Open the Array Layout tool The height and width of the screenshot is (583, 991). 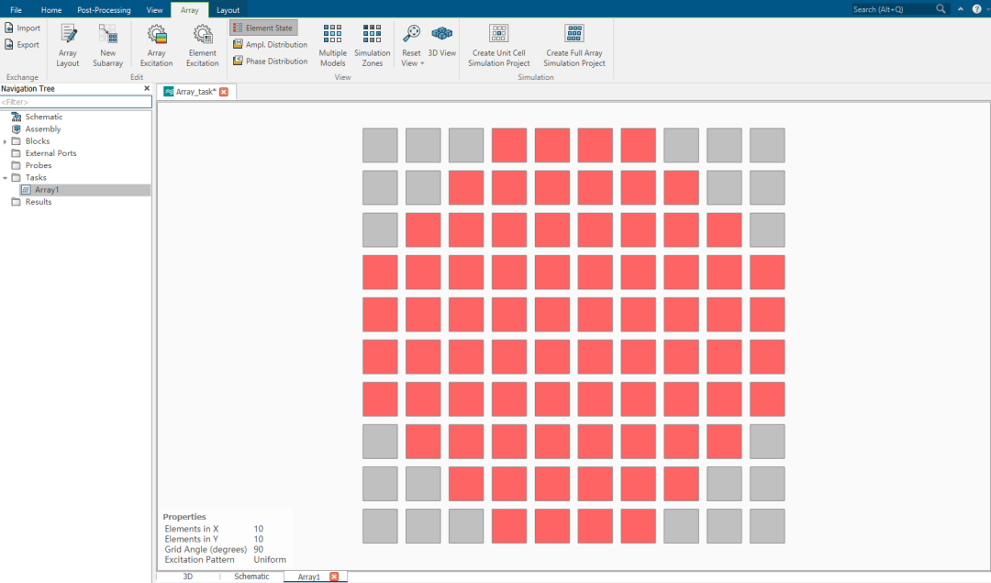pyautogui.click(x=68, y=45)
